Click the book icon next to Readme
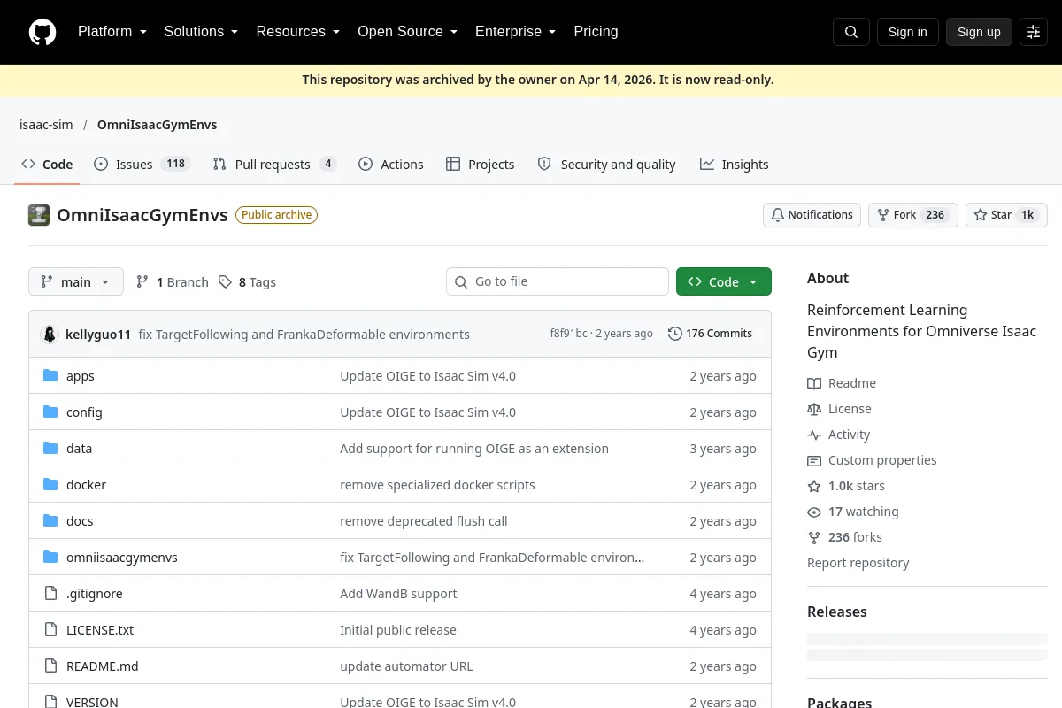 click(814, 383)
